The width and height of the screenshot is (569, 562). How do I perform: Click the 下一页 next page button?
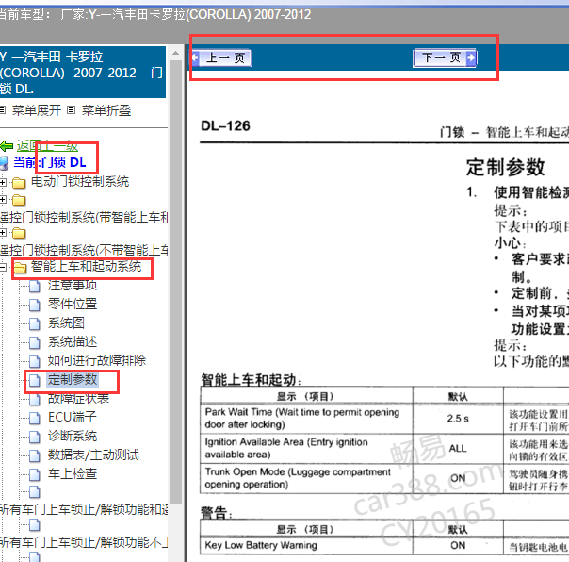[445, 58]
